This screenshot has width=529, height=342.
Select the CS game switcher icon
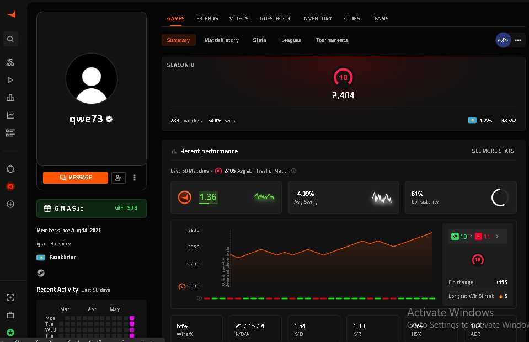pyautogui.click(x=503, y=40)
